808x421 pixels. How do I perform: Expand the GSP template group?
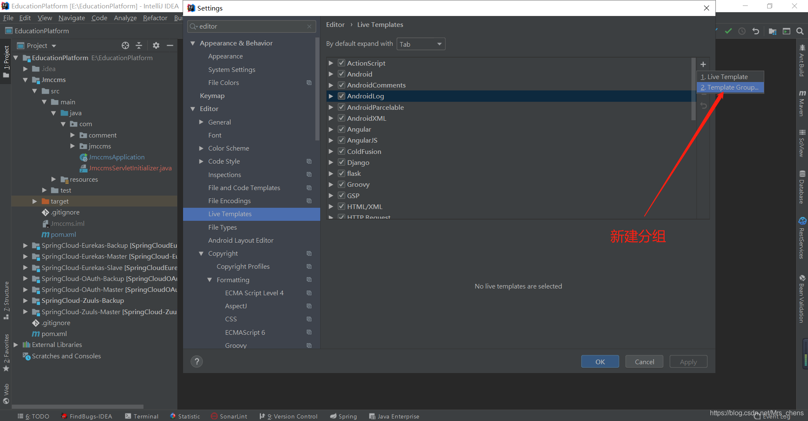pyautogui.click(x=331, y=196)
